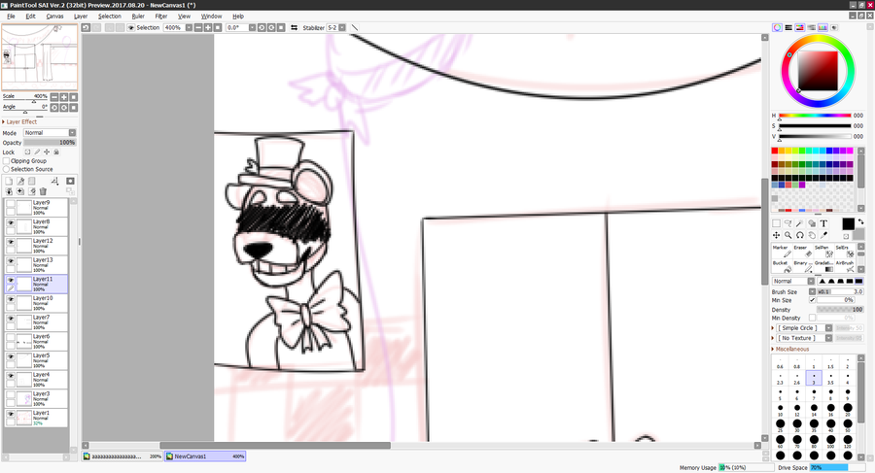This screenshot has height=473, width=875.
Task: Hide Layer10 with its eye icon
Action: [11, 299]
